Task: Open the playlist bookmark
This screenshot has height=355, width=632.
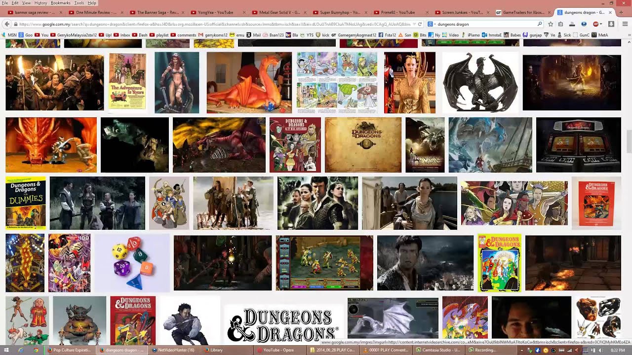Action: [x=159, y=35]
